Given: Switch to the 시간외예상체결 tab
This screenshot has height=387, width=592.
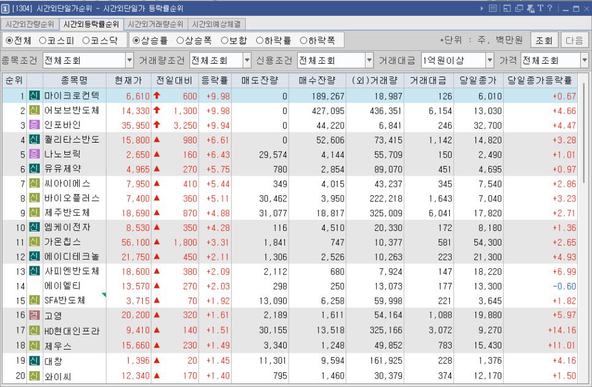Looking at the screenshot, I should point(216,24).
